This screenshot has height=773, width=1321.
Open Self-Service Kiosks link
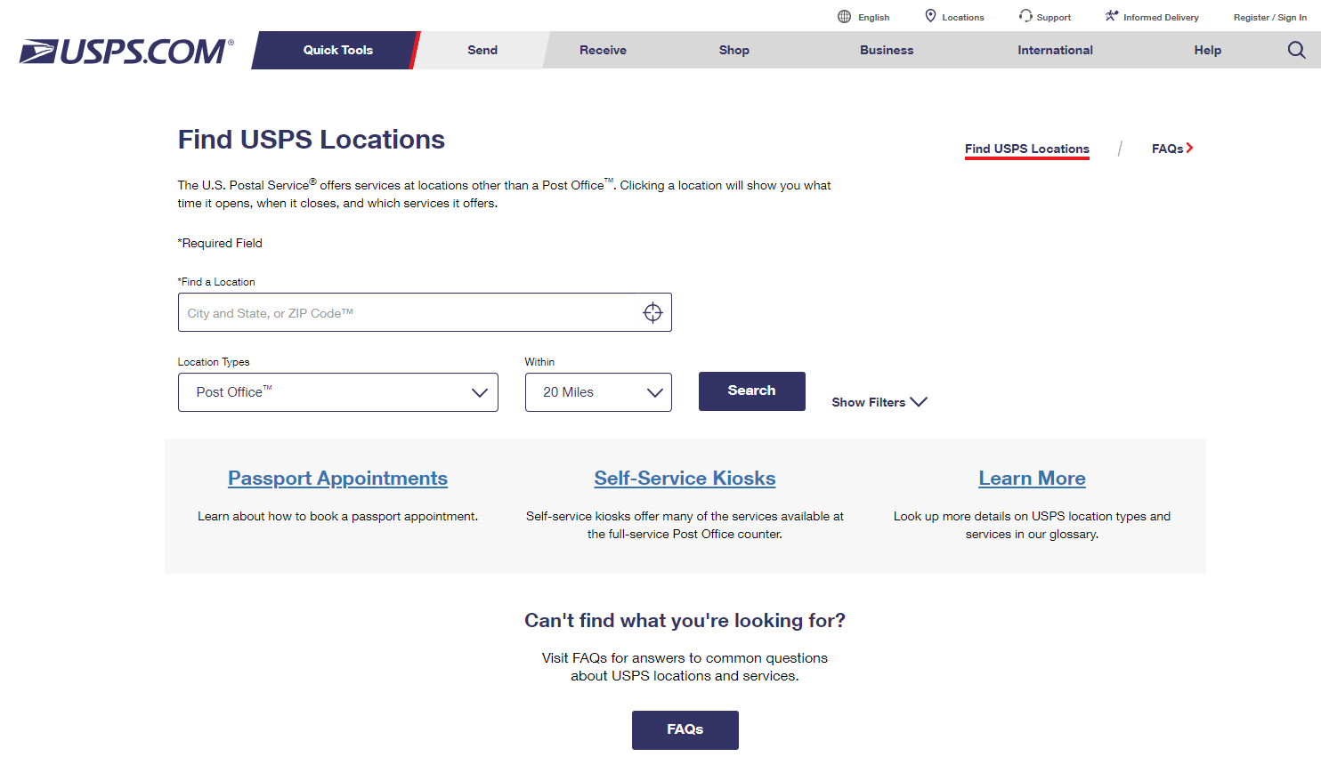[x=685, y=478]
